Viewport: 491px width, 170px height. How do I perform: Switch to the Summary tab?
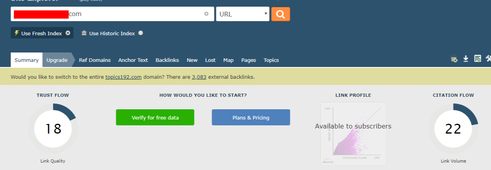[27, 60]
